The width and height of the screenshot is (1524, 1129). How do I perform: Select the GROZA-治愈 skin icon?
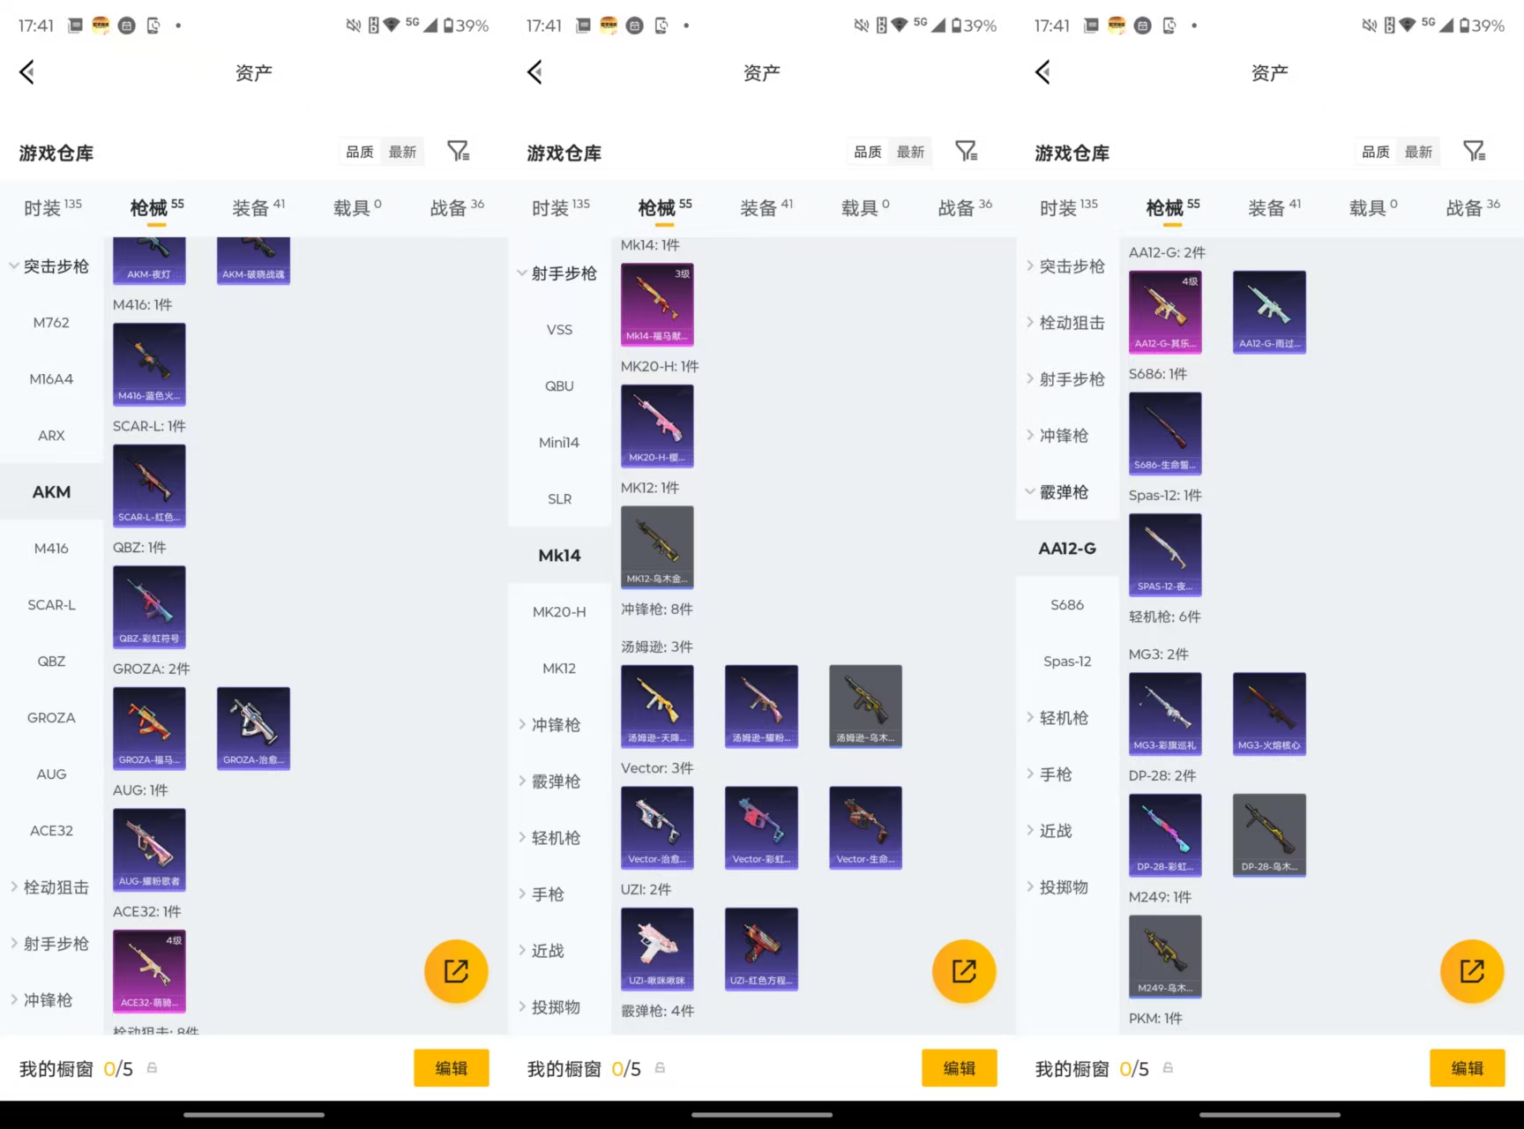point(253,729)
